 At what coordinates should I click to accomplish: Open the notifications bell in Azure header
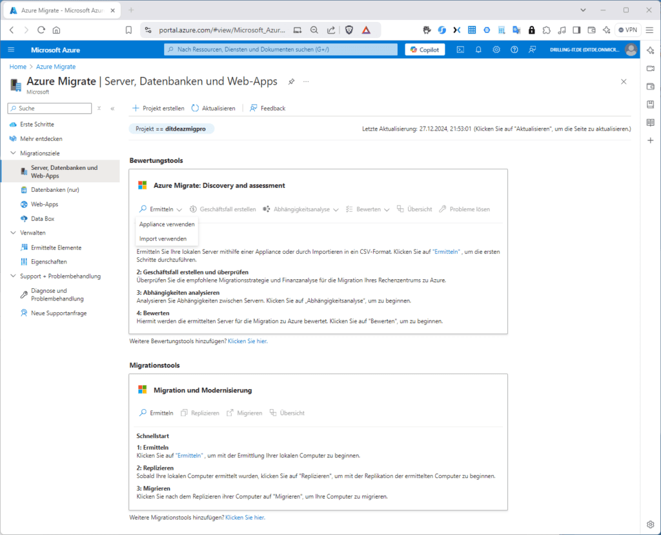point(478,50)
